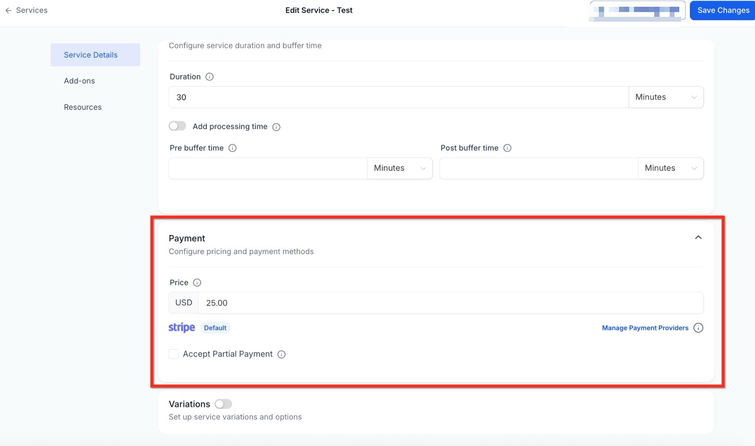This screenshot has width=755, height=446.
Task: Switch to the Add-ons tab
Action: tap(80, 81)
